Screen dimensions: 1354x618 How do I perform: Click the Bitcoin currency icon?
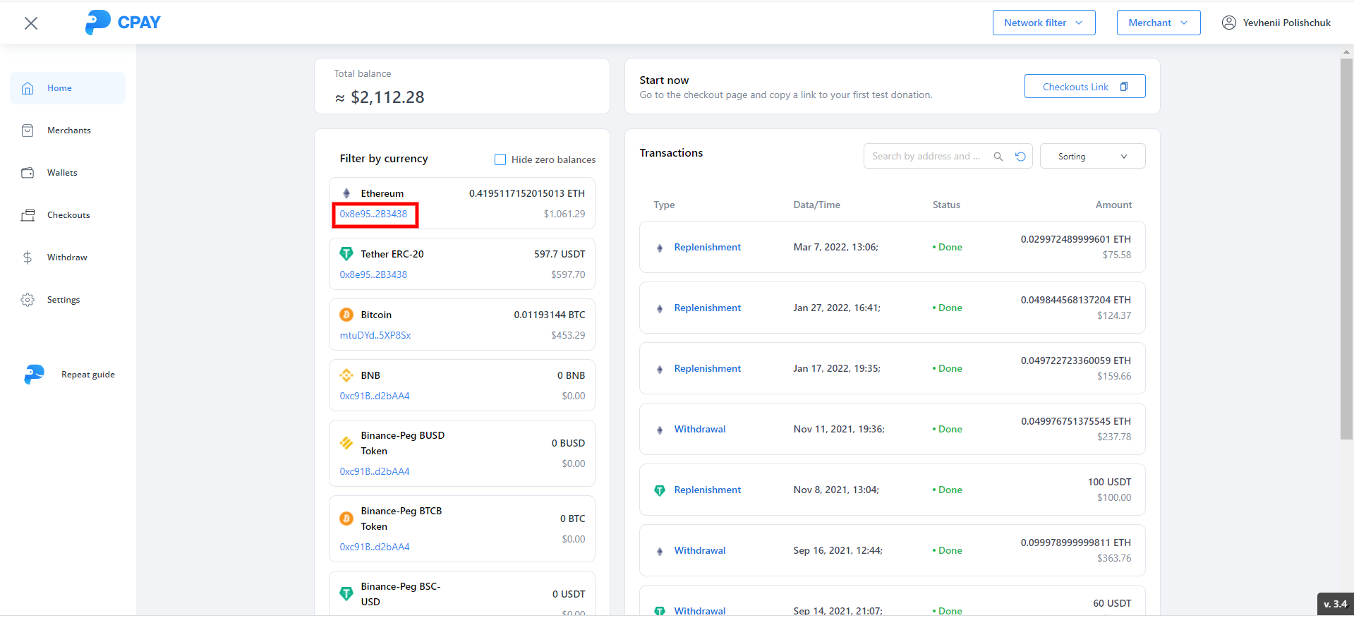[346, 315]
